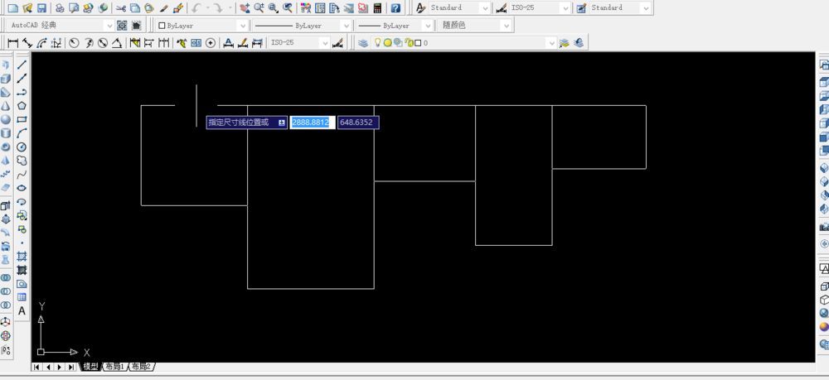Click the Text Style A icon
Screen dimensions: 829x380
click(421, 8)
